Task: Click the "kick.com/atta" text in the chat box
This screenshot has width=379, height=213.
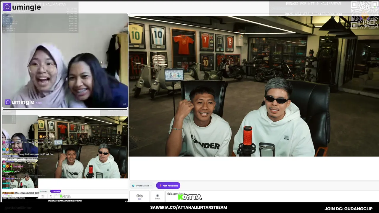Action: (176, 194)
